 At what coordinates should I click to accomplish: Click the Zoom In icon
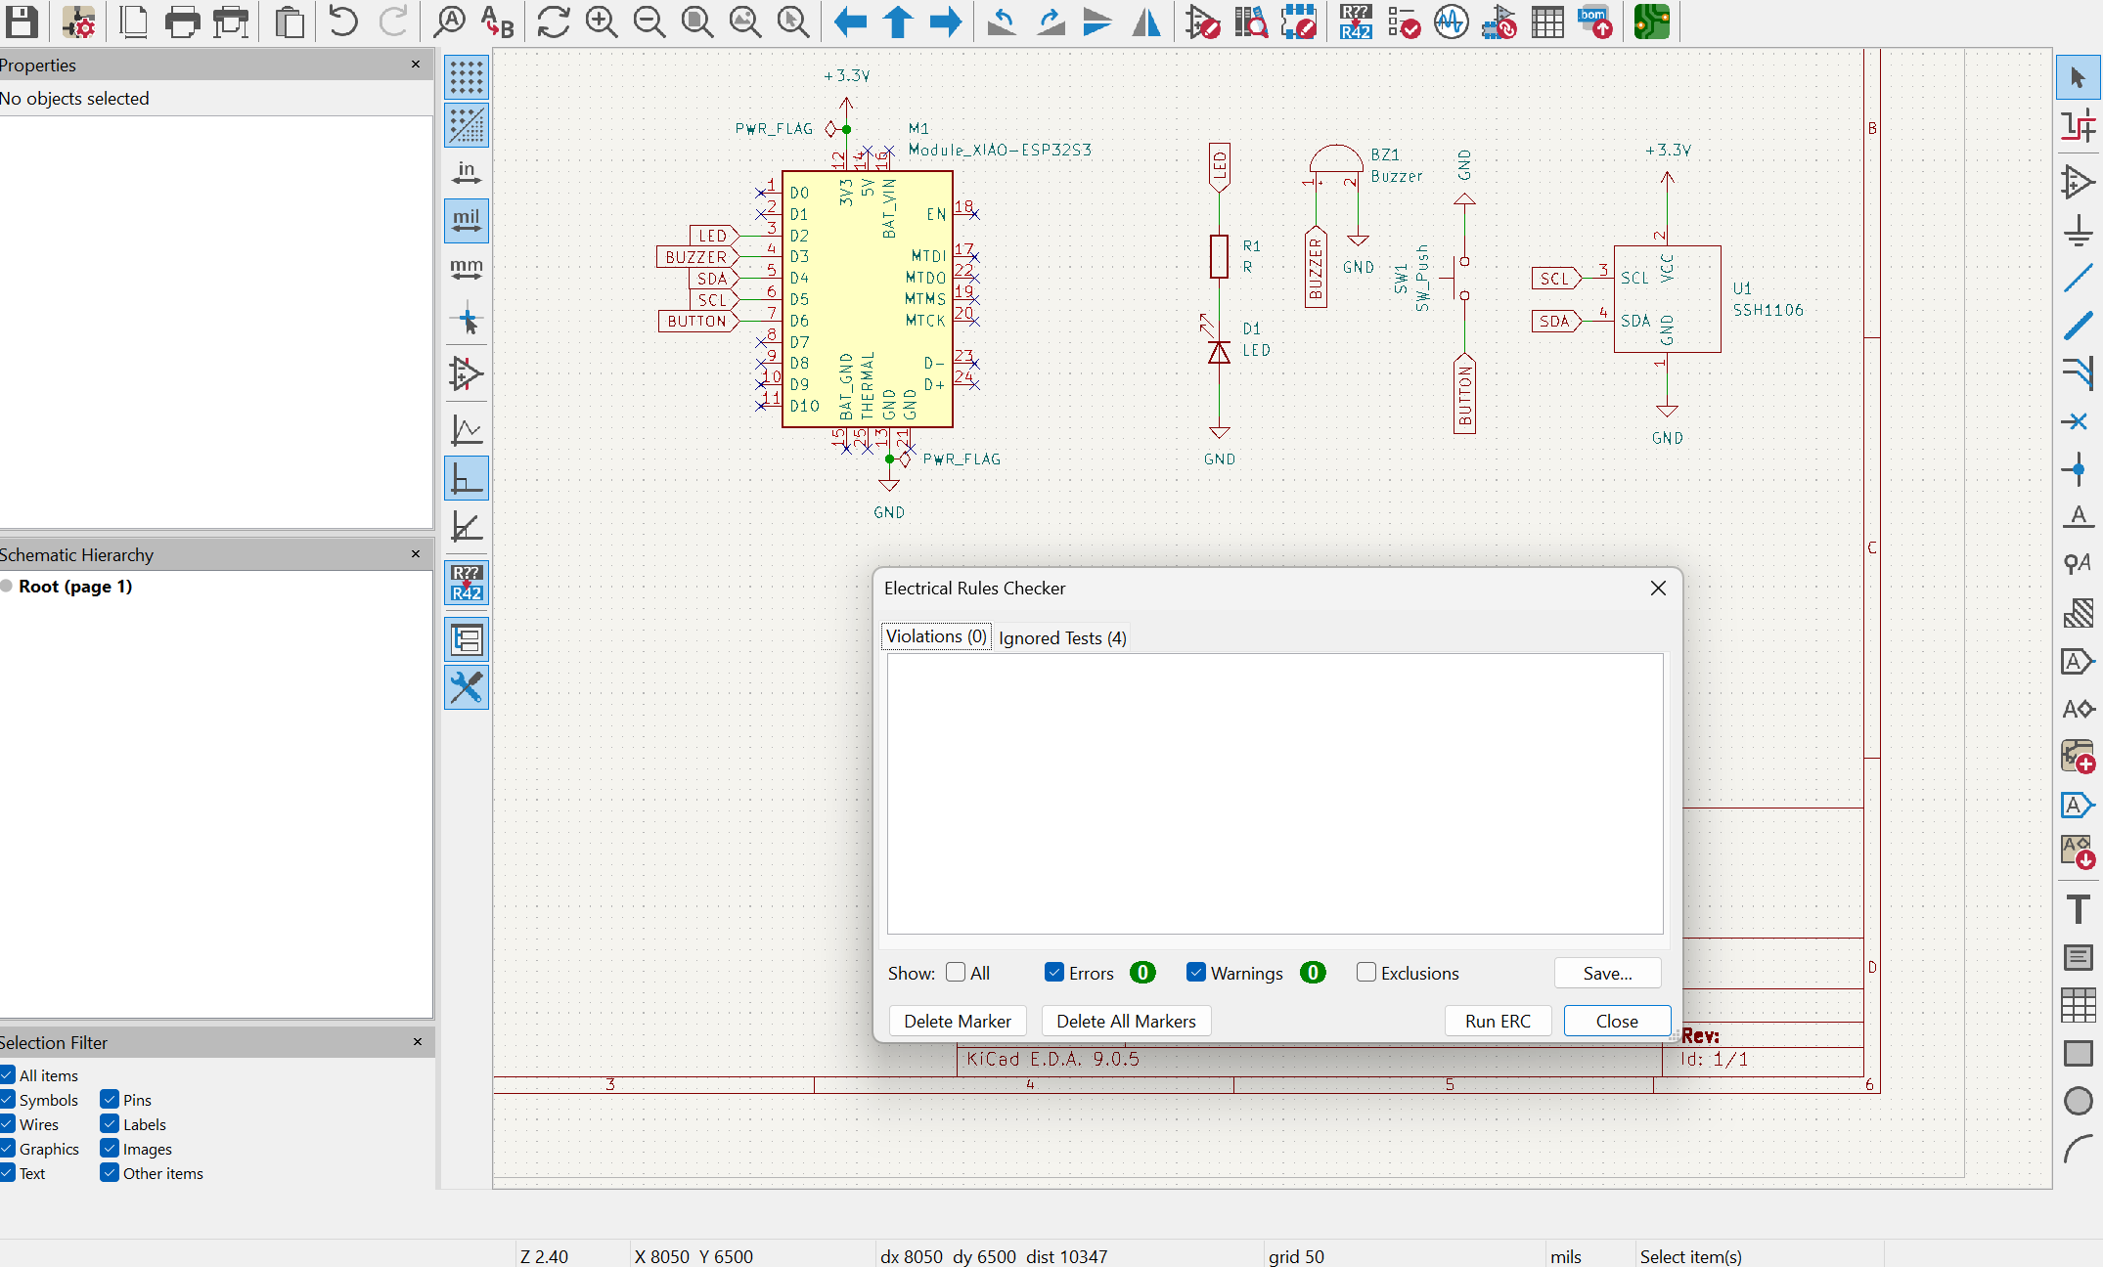[602, 21]
